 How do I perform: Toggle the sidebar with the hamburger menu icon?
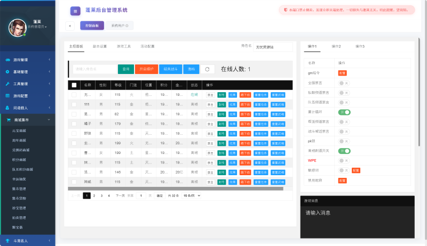(x=75, y=11)
